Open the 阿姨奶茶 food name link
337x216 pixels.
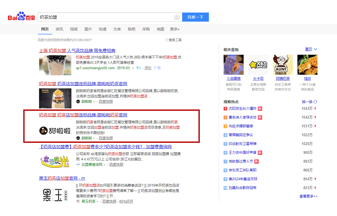click(283, 79)
